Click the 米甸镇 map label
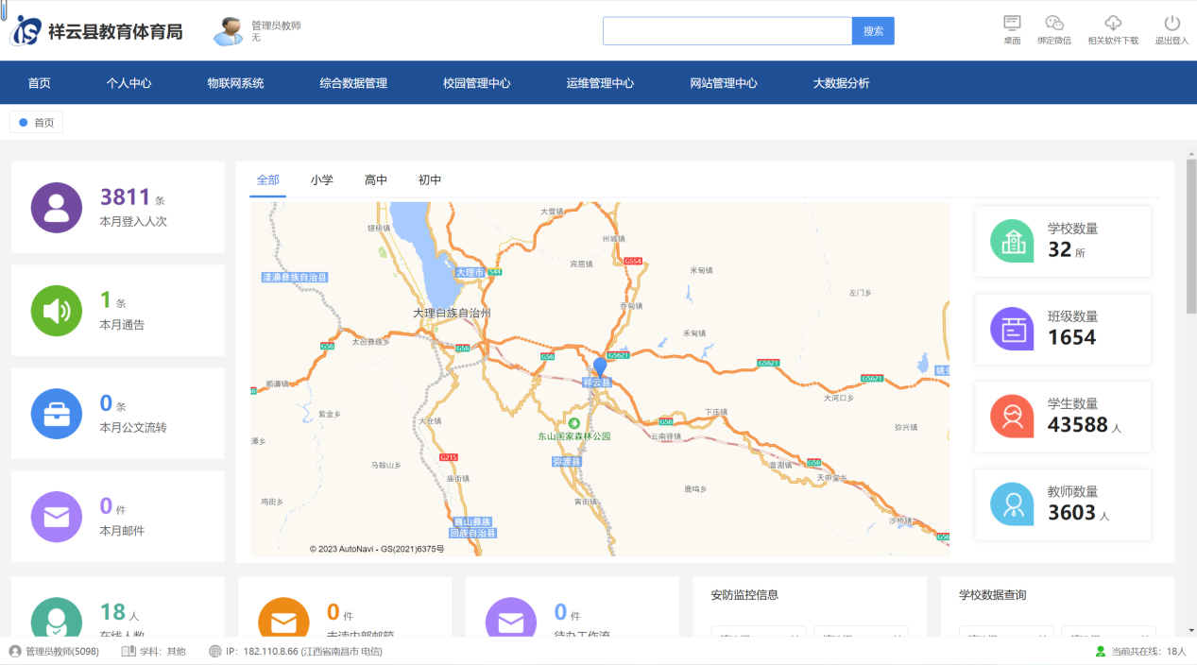 (701, 270)
